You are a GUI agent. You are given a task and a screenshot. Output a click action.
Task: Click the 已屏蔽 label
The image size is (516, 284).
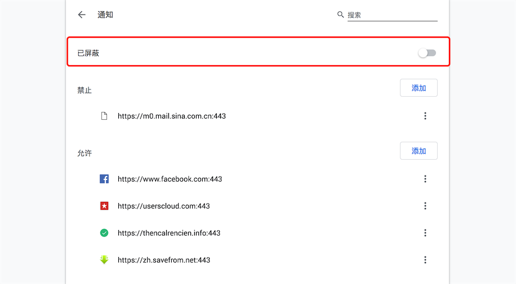88,53
